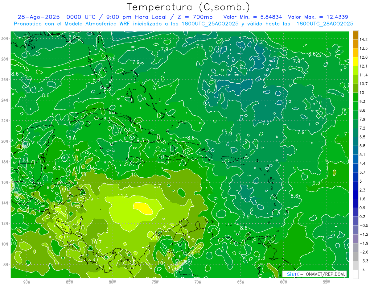The height and width of the screenshot is (286, 370).
Task: Click the '8N' latitude axis label
Action: click(x=6, y=264)
